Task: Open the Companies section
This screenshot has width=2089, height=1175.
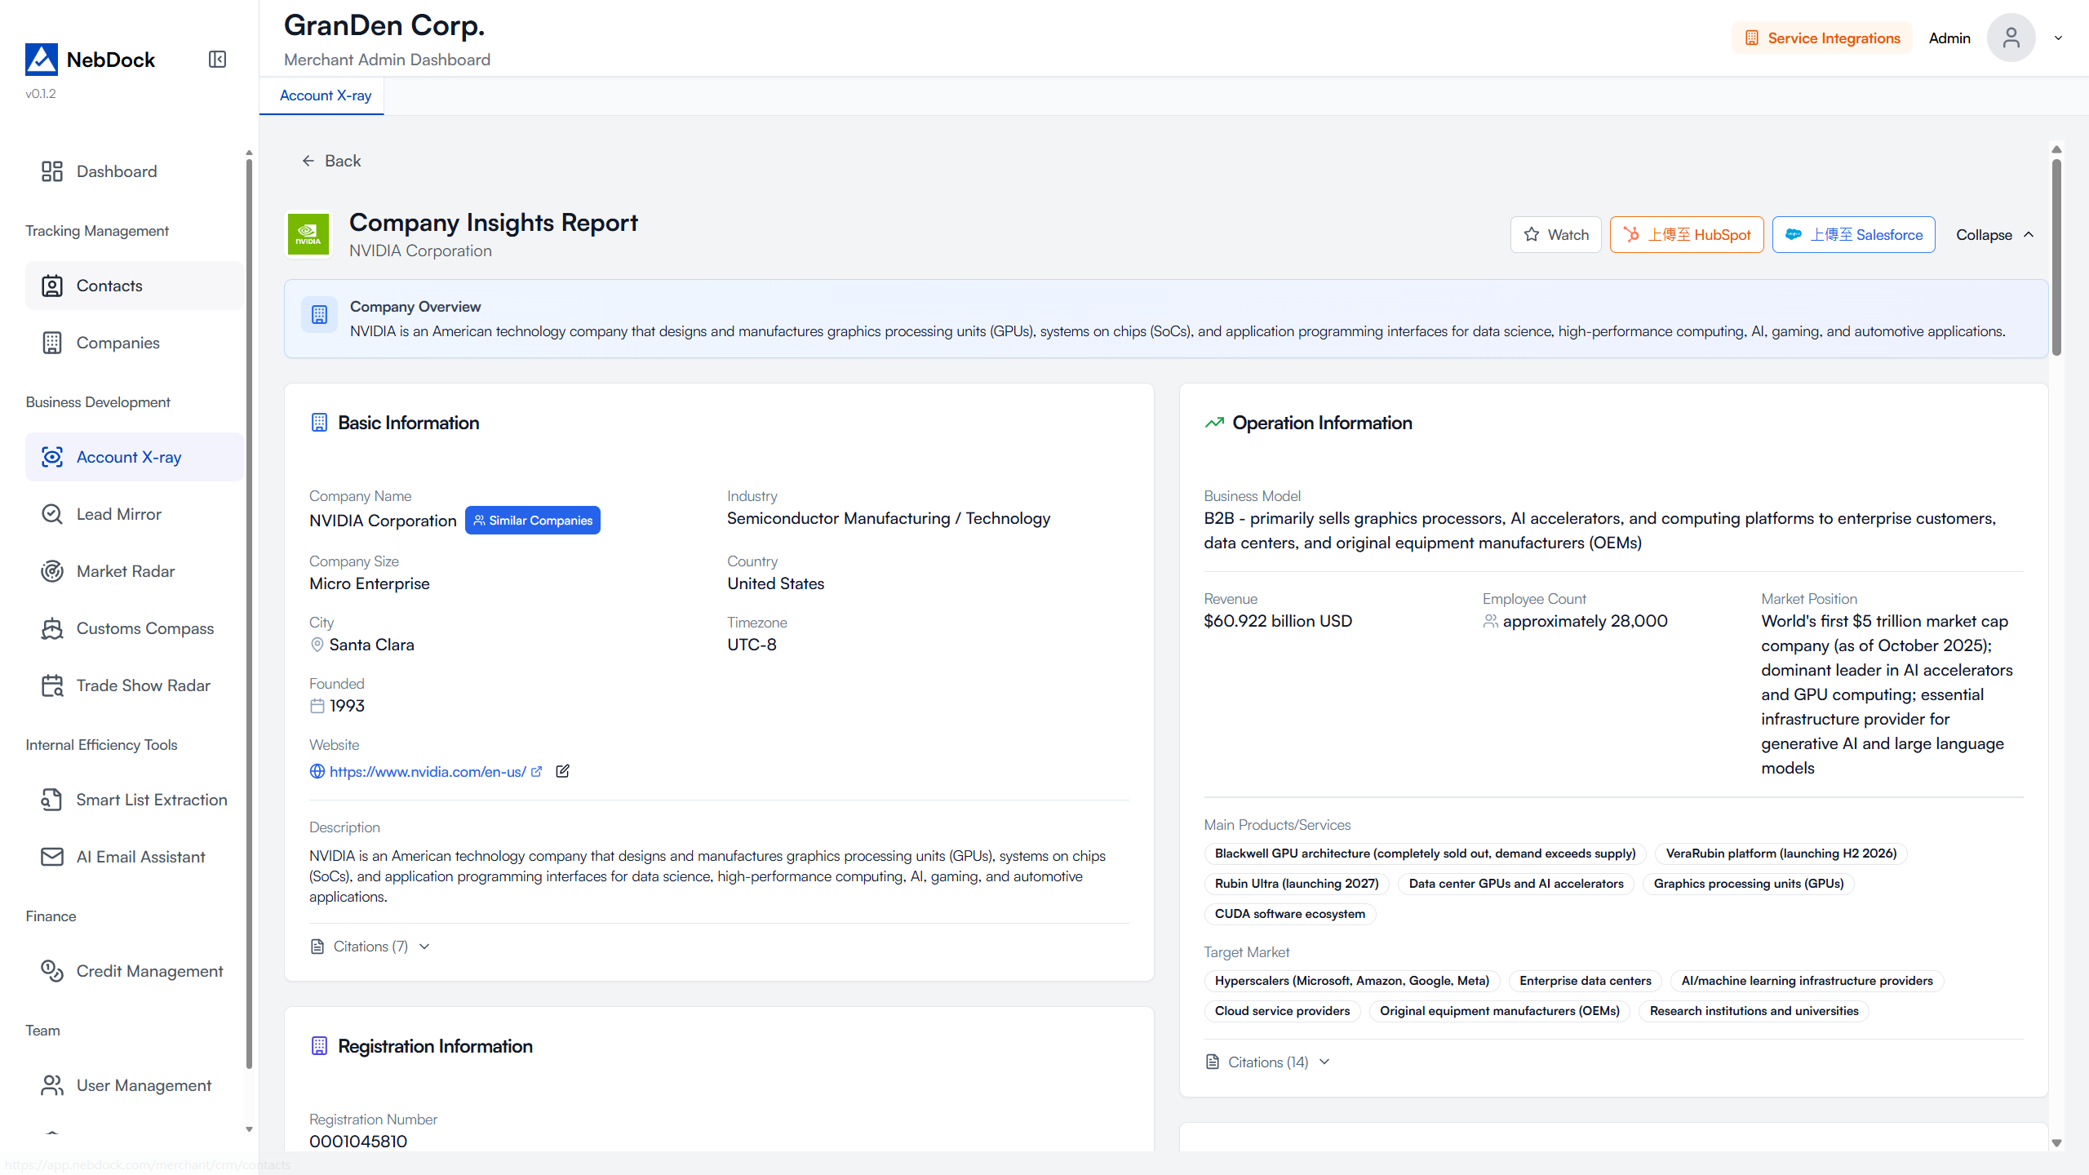Action: [118, 343]
